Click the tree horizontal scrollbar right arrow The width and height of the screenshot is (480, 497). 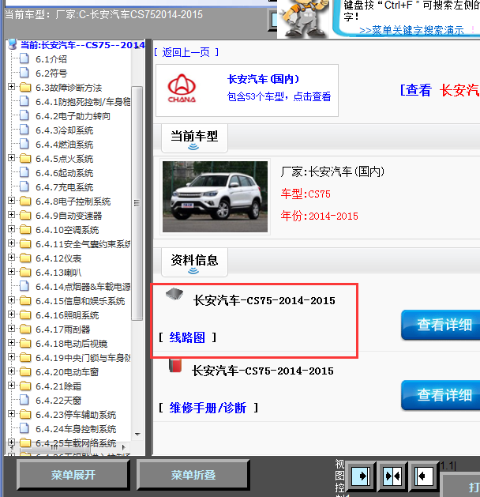pyautogui.click(x=124, y=447)
